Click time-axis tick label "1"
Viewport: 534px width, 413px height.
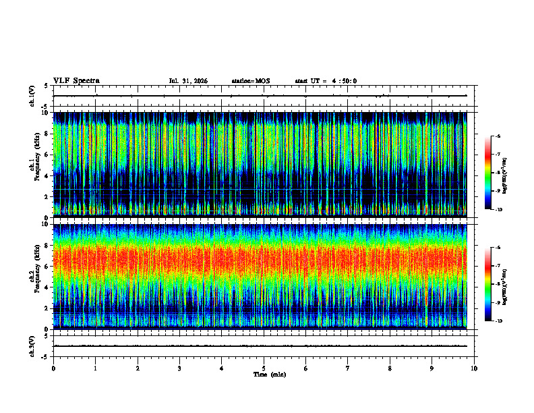pyautogui.click(x=95, y=368)
